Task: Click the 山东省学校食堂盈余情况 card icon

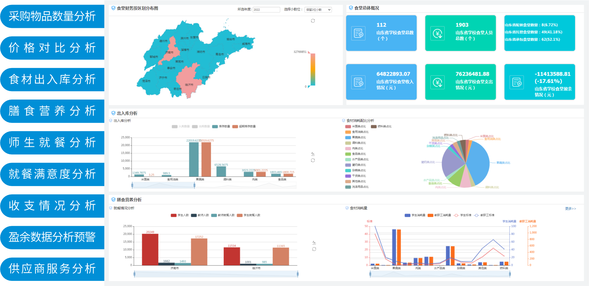Action: pyautogui.click(x=517, y=82)
